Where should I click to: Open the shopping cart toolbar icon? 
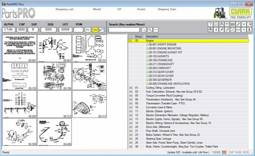click(227, 24)
